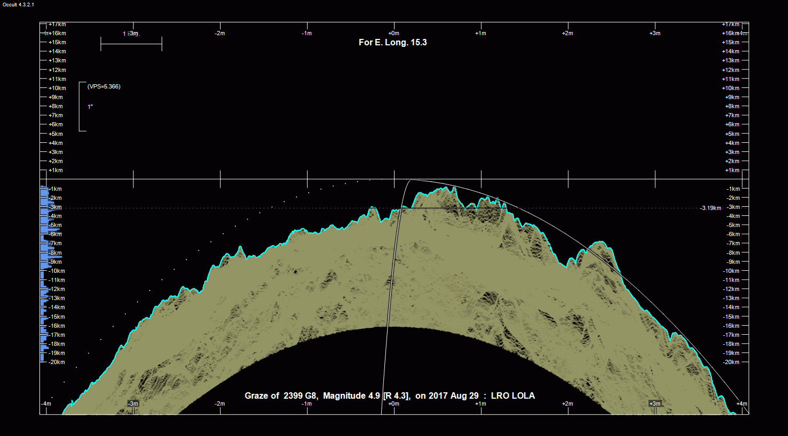Click the '+1m' label on top axis

tap(481, 33)
